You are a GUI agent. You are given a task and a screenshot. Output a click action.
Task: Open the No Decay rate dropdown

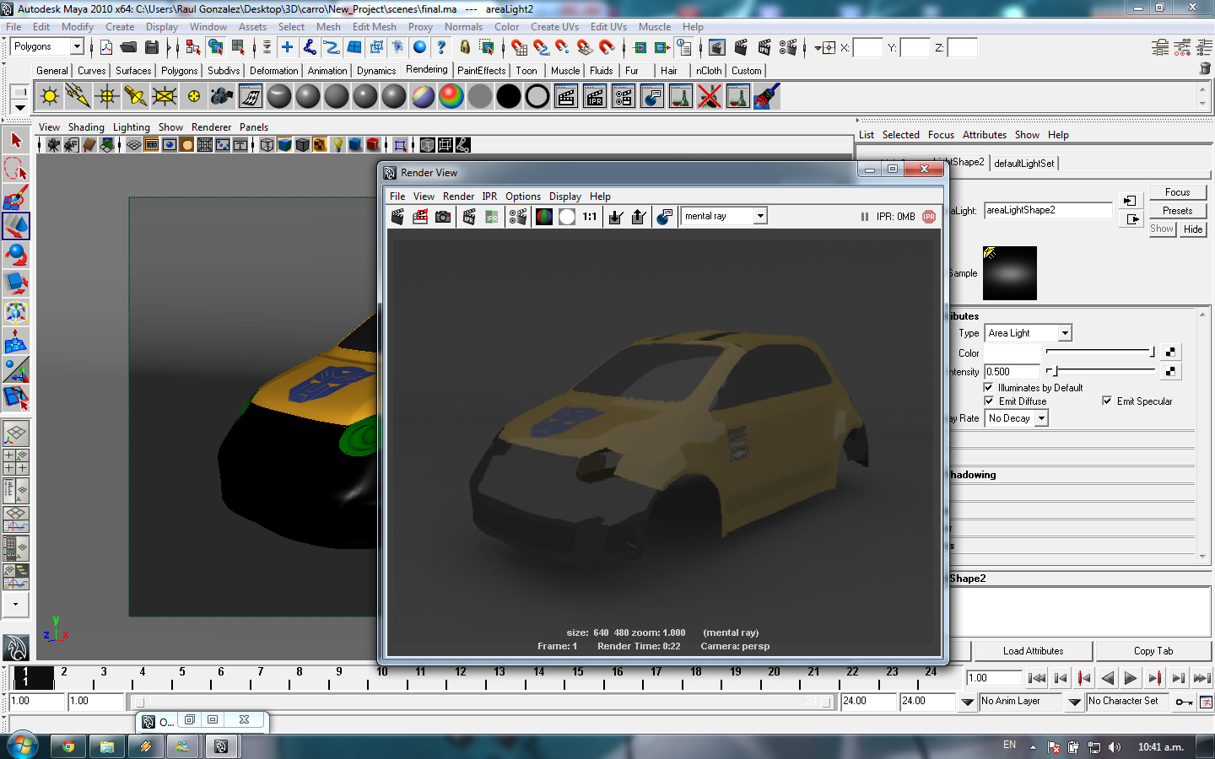click(1017, 418)
